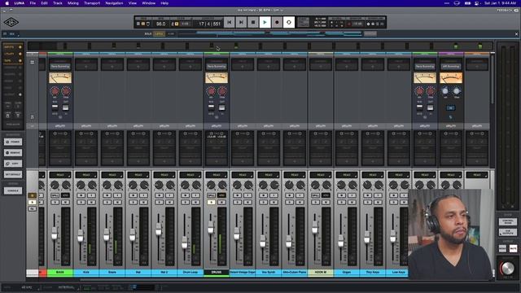Mute the Snare track
Viewport: 521px width, 293px height.
pyautogui.click(x=117, y=202)
